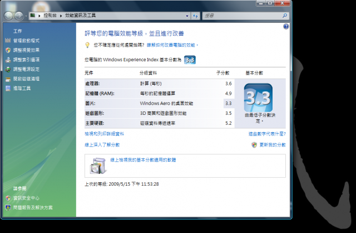This screenshot has width=356, height=233.
Task: Click Windows Aero 的桌面效能 text
Action: [166, 103]
